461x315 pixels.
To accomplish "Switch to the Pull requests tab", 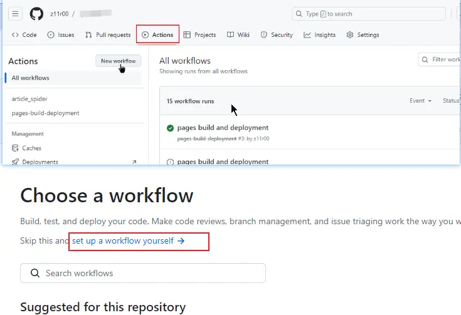I will click(109, 35).
